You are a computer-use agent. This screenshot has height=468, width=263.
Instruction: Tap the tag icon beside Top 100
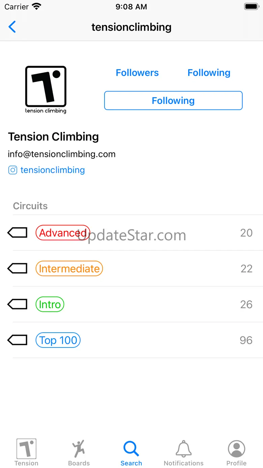[x=18, y=340]
